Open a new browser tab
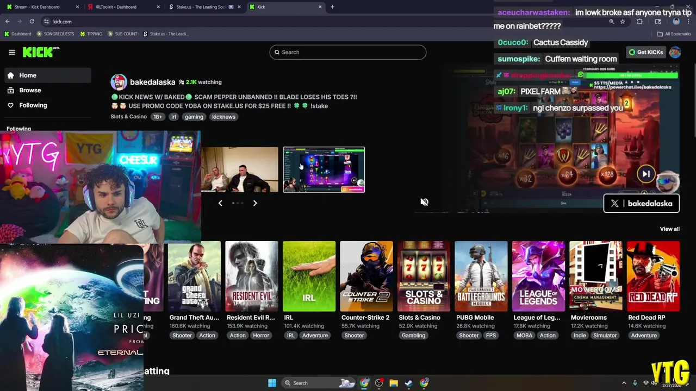The width and height of the screenshot is (696, 391). coord(332,7)
